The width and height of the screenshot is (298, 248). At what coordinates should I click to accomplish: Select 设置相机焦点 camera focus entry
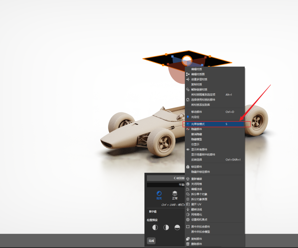(x=215, y=220)
